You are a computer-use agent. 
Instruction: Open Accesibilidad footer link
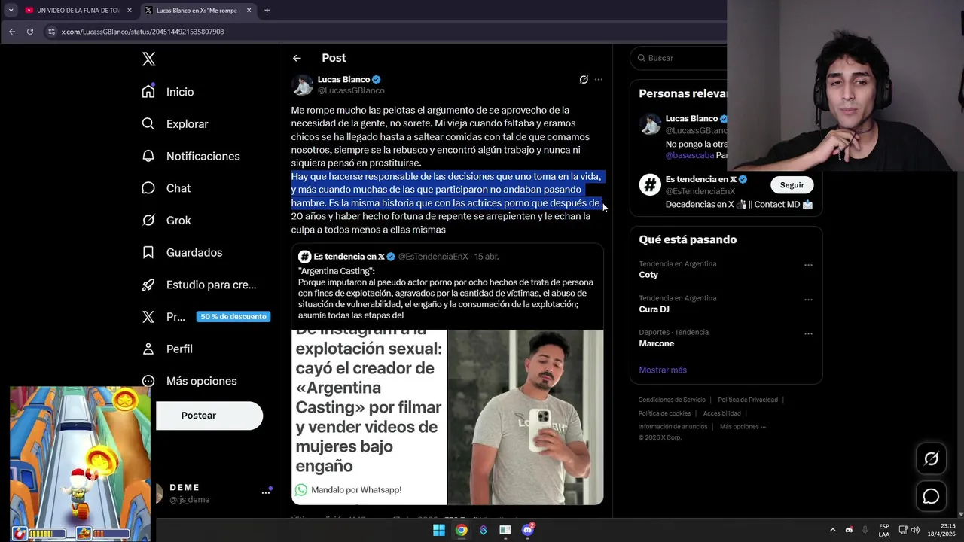tap(721, 413)
